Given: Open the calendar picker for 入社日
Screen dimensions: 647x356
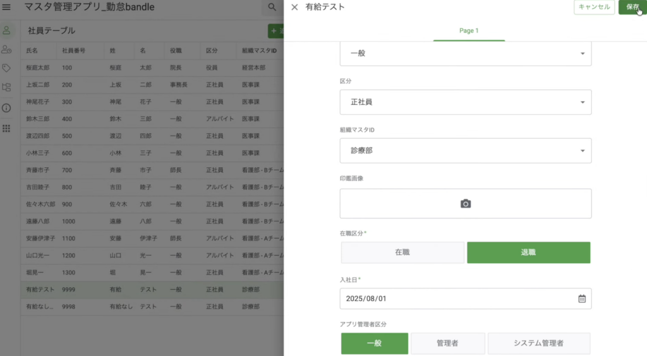Looking at the screenshot, I should [582, 299].
